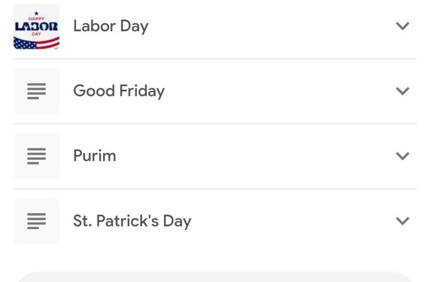Click the text-lines icon next to Purim
The image size is (432, 282).
36,156
